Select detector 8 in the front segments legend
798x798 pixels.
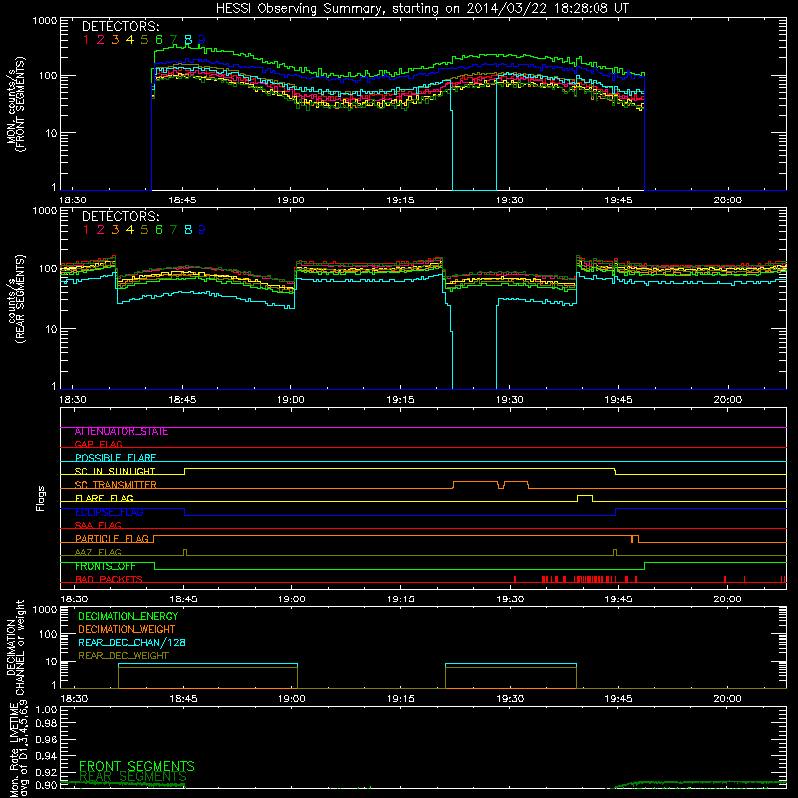tap(188, 40)
